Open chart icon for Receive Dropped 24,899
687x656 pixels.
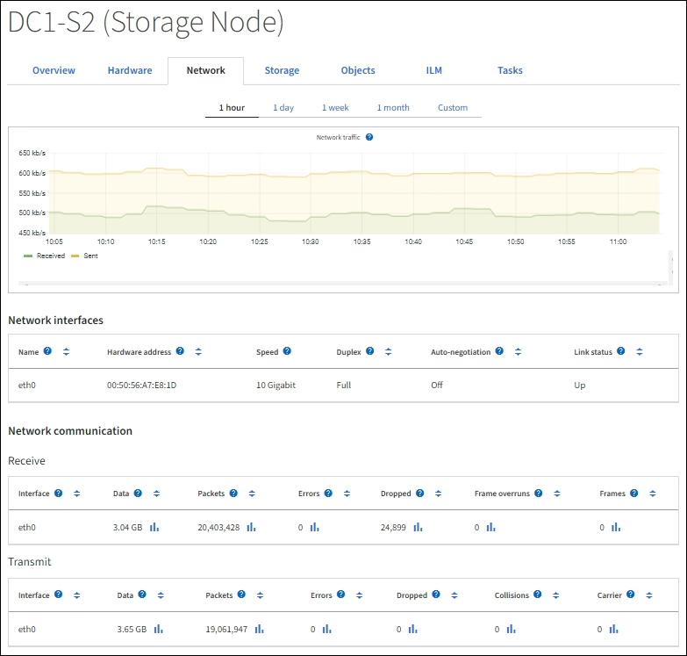pyautogui.click(x=418, y=527)
